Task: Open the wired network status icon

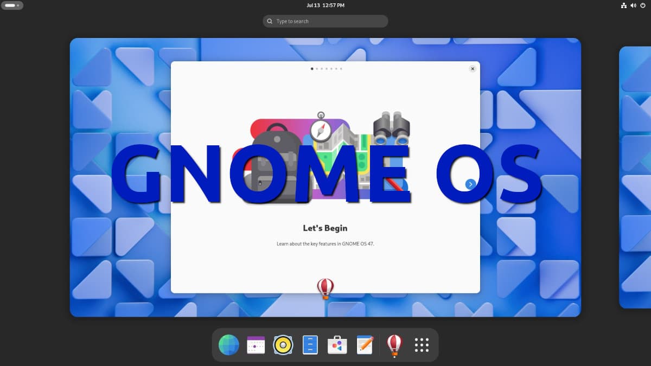Action: pyautogui.click(x=623, y=5)
